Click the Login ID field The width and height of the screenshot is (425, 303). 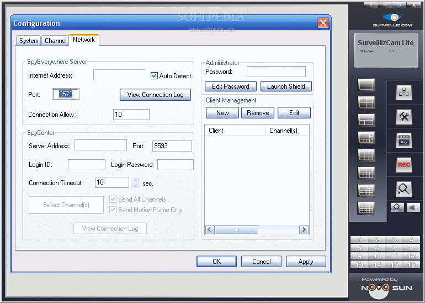tap(87, 165)
